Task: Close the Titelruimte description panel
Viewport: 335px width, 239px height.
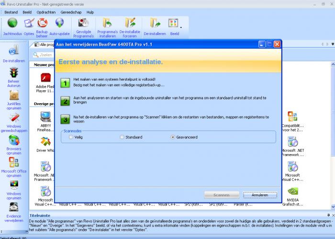Action: [x=333, y=215]
